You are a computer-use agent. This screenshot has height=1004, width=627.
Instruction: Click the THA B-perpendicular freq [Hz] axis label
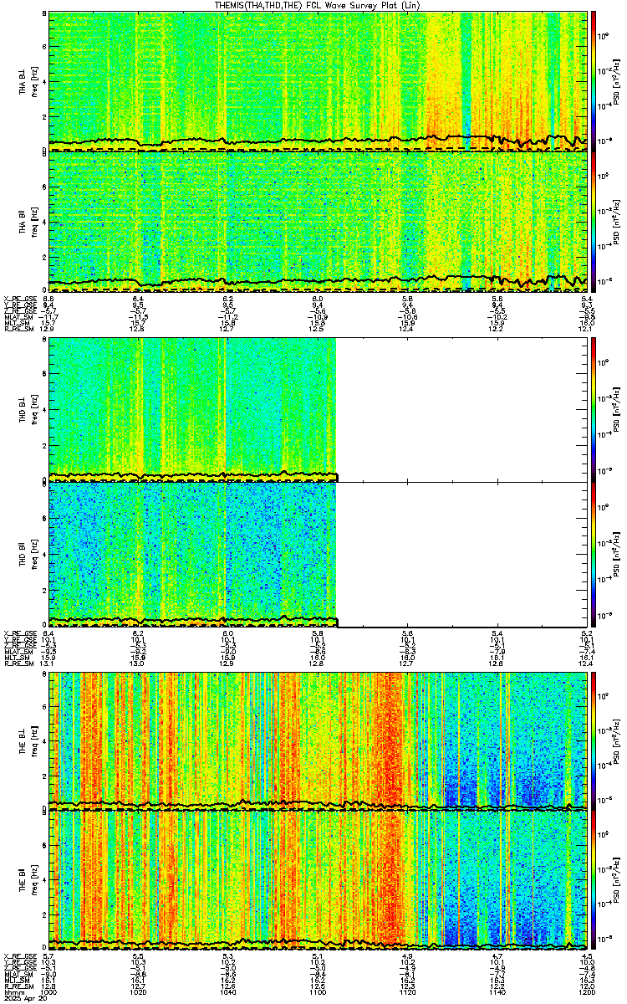click(x=33, y=81)
